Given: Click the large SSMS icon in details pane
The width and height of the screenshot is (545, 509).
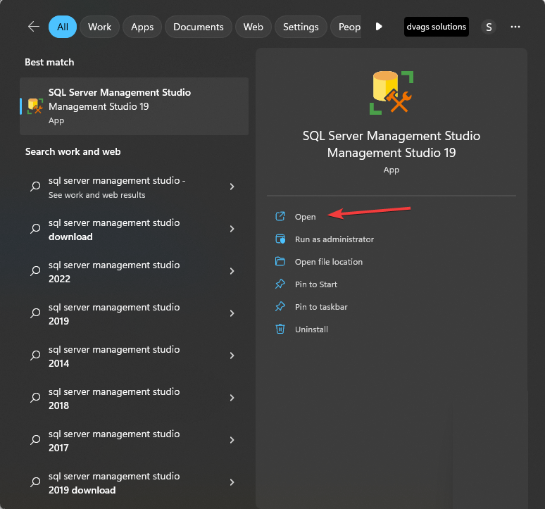Looking at the screenshot, I should pyautogui.click(x=391, y=93).
